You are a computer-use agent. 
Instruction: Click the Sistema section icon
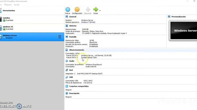pos(67,26)
